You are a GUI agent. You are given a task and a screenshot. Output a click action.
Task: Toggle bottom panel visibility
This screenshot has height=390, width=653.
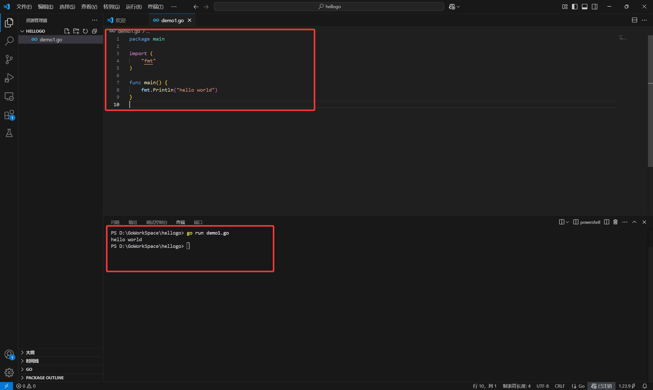(x=584, y=7)
